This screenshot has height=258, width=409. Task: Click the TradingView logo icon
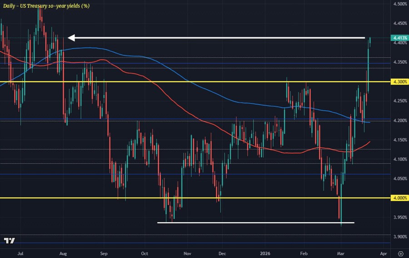9,241
